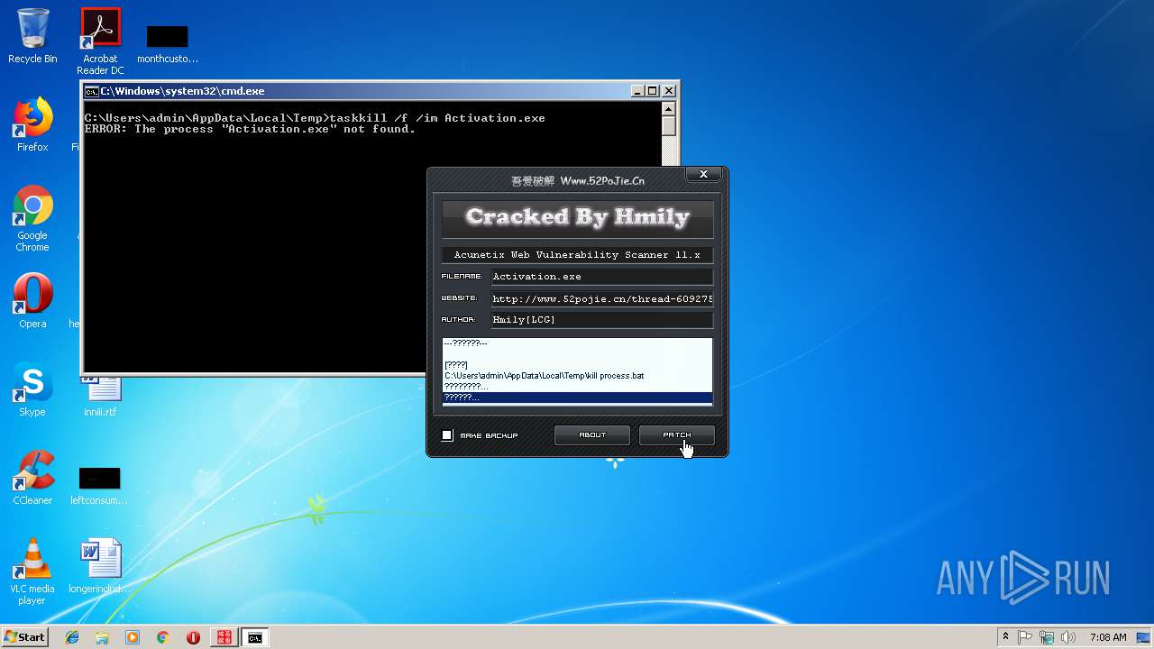Click the taskkill command line in cmd
This screenshot has width=1154, height=649.
315,118
